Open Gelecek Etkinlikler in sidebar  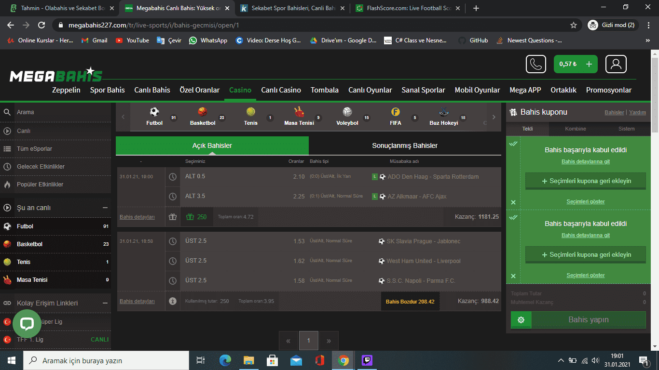click(55, 166)
